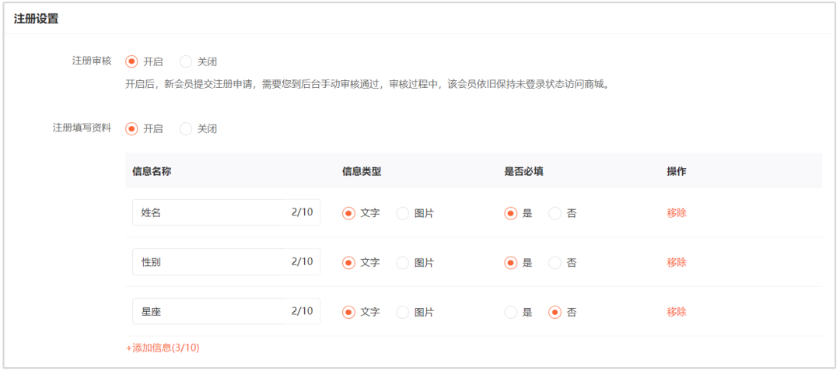Set 星座 required option to 是
Image resolution: width=840 pixels, height=371 pixels.
(511, 313)
